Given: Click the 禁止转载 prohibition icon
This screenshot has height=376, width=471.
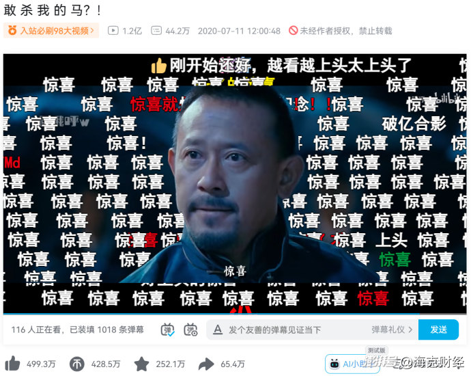Looking at the screenshot, I should click(293, 30).
